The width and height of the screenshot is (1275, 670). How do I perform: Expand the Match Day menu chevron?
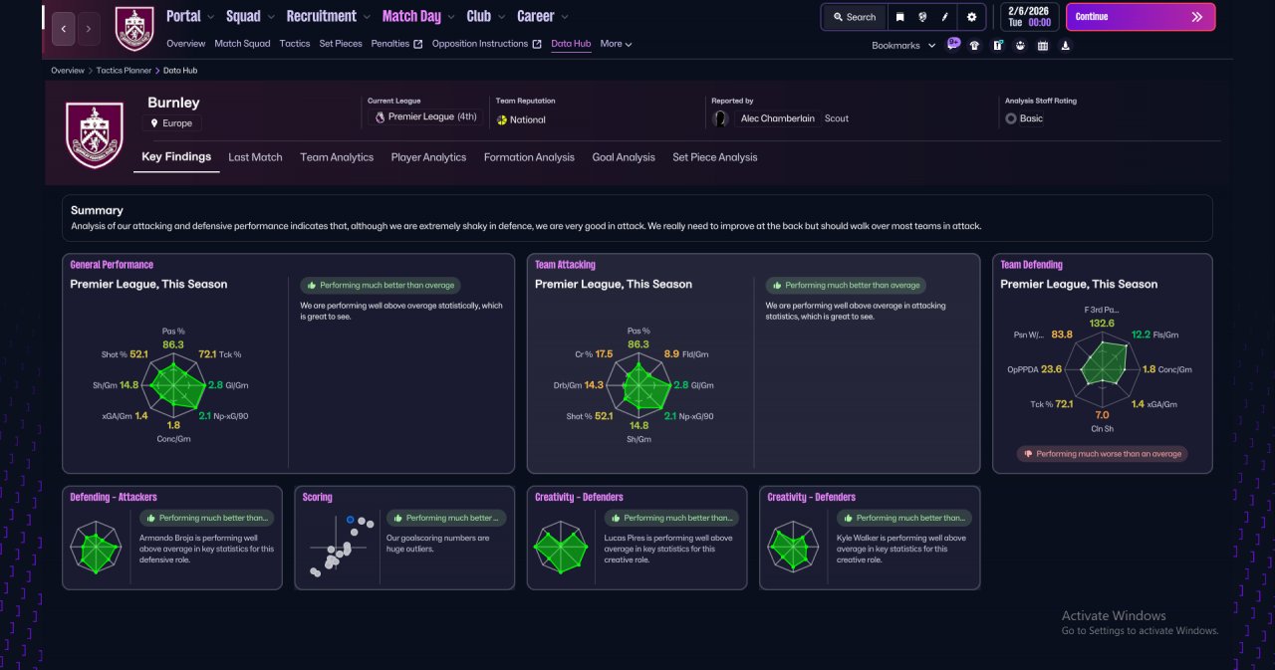pos(451,17)
